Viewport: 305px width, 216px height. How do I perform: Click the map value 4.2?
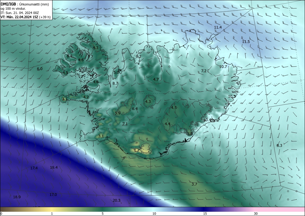coord(86,97)
